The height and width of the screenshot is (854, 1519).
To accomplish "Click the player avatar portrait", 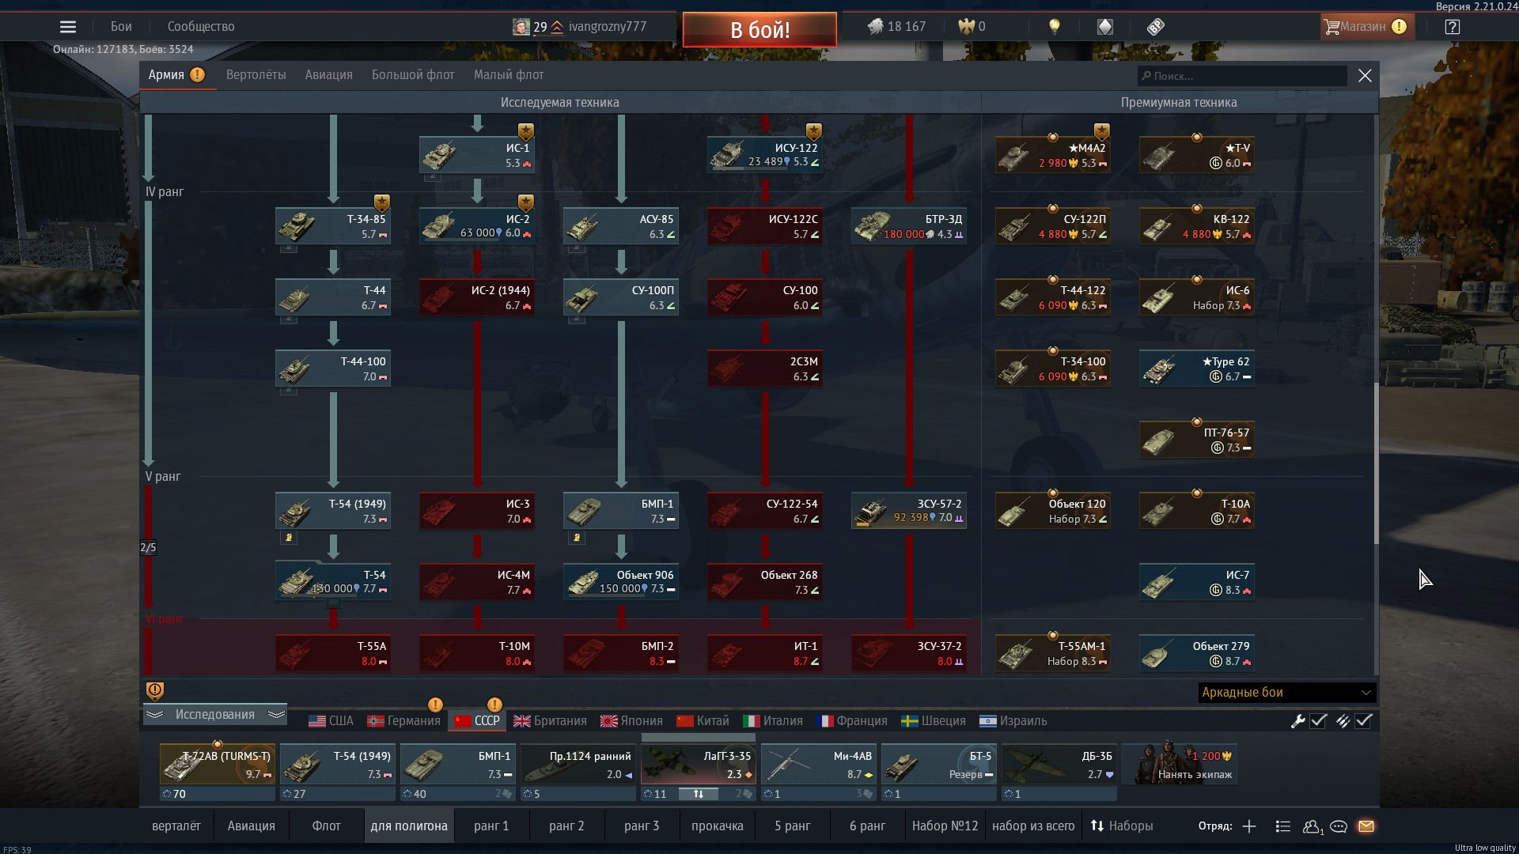I will (521, 27).
